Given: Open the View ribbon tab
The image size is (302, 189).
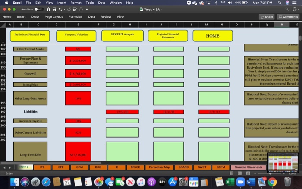Looking at the screenshot, I should 120,17.
